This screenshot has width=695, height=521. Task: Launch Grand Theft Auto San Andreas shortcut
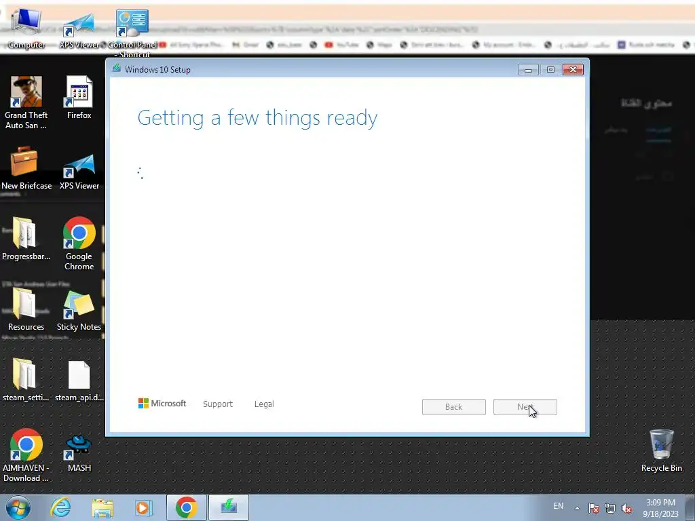click(26, 102)
